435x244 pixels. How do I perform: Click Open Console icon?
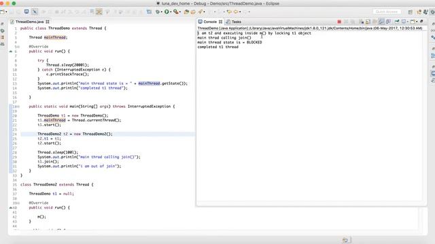pos(413,22)
